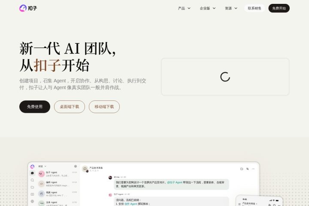Click the book icon in preview sidebar
The height and width of the screenshot is (206, 309).
click(32, 194)
